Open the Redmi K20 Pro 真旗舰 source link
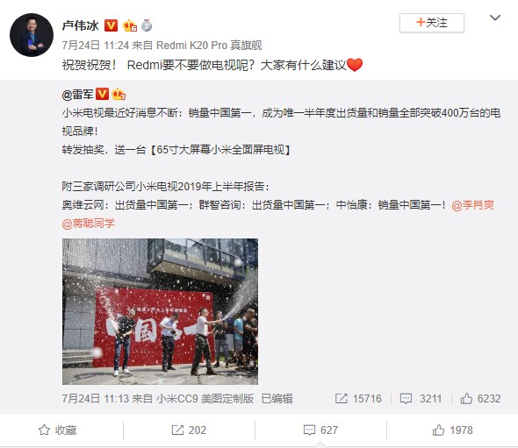This screenshot has height=448, width=518. point(209,46)
